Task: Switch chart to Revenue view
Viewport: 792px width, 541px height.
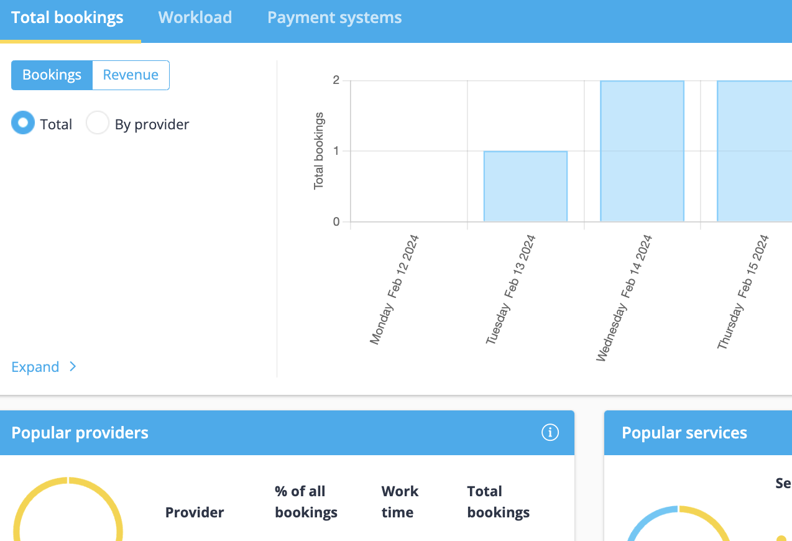Action: point(131,75)
